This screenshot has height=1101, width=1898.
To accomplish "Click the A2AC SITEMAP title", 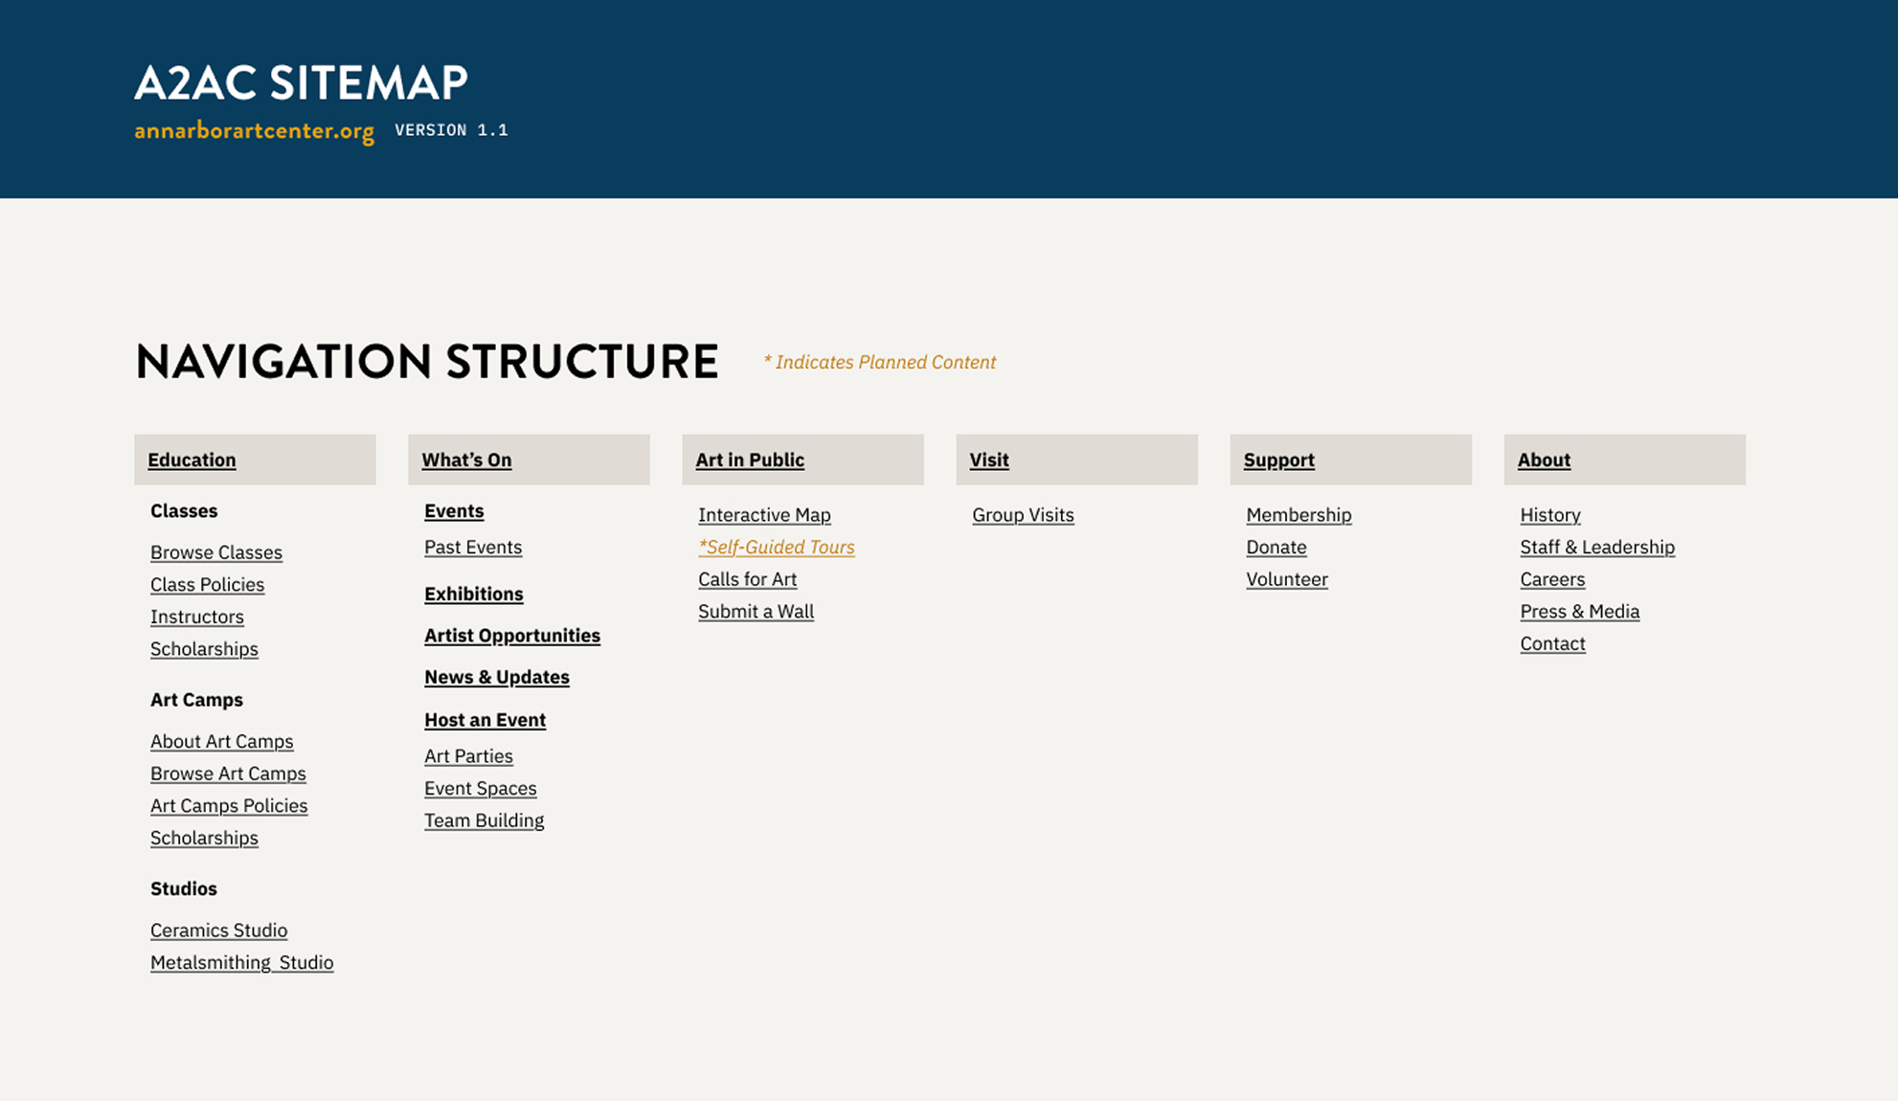I will (x=301, y=82).
